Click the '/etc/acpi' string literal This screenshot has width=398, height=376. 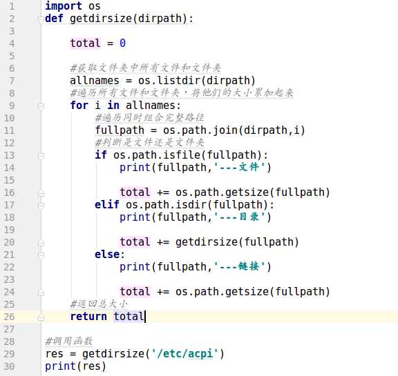(x=184, y=354)
